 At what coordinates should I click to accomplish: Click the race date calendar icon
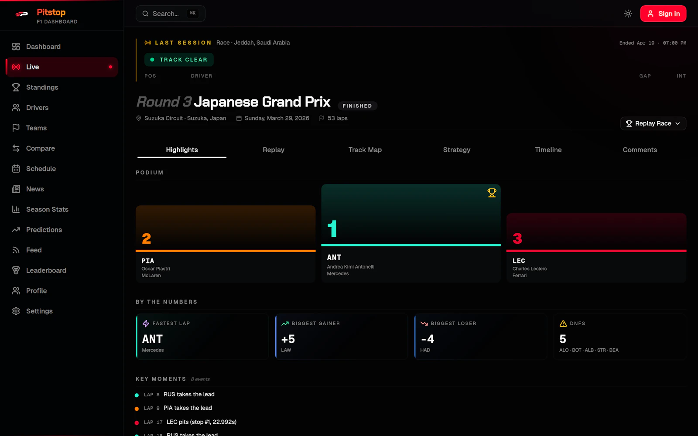point(239,118)
